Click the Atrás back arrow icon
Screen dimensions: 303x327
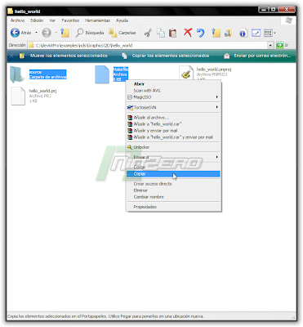(15, 33)
